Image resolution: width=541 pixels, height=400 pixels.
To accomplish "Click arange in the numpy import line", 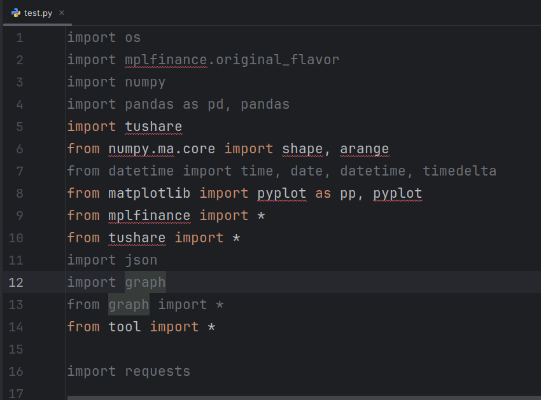I will pos(364,149).
